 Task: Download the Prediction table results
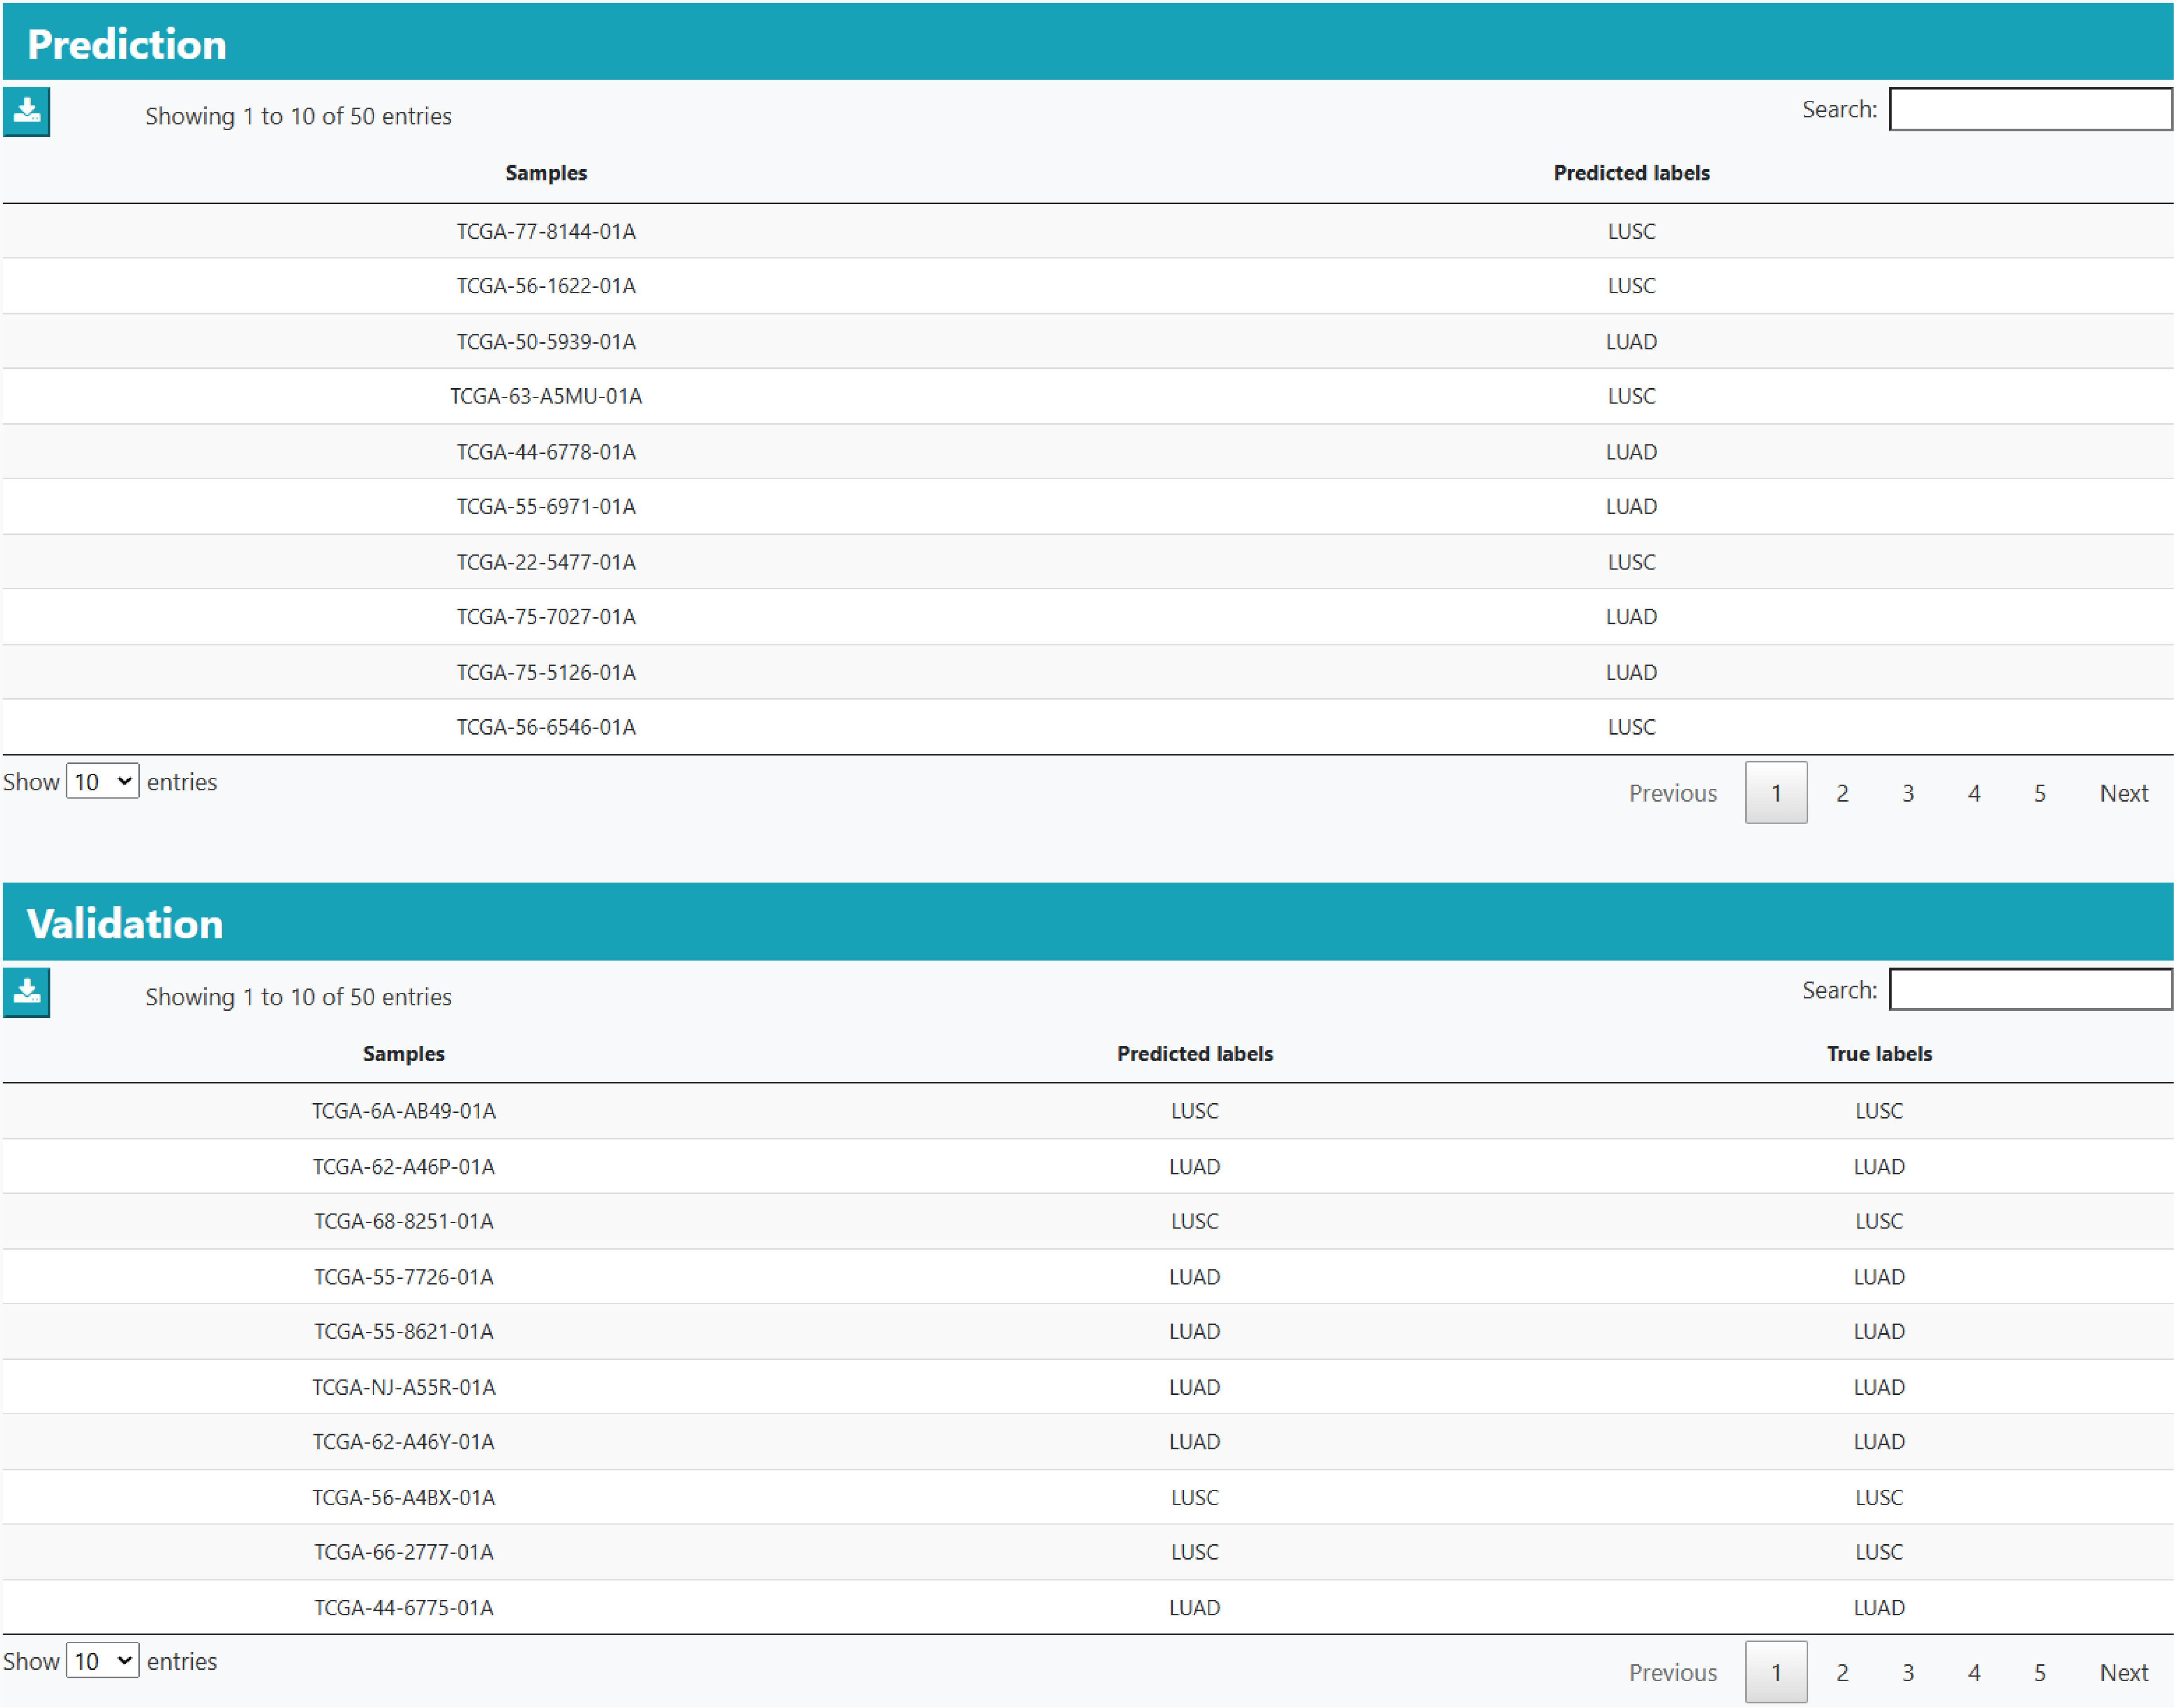26,111
